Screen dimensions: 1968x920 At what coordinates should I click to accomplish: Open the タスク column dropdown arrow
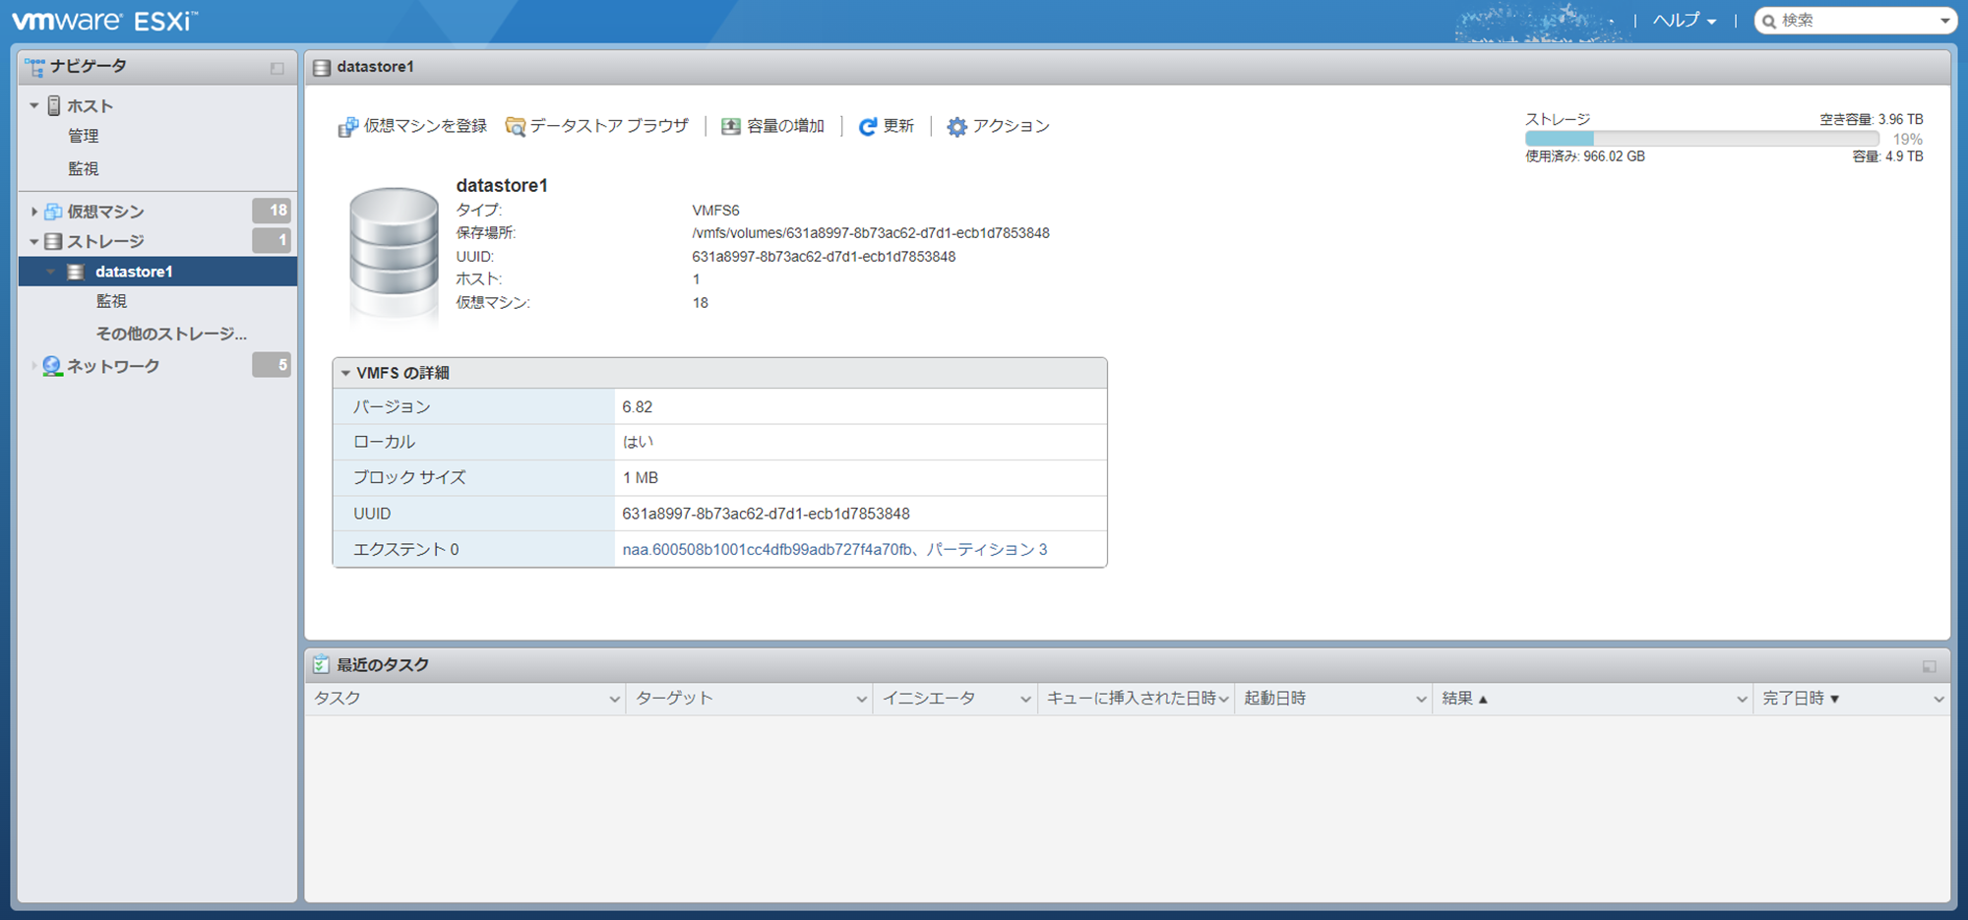614,700
